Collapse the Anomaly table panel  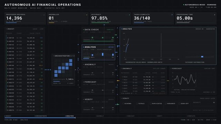pyautogui.click(x=121, y=69)
